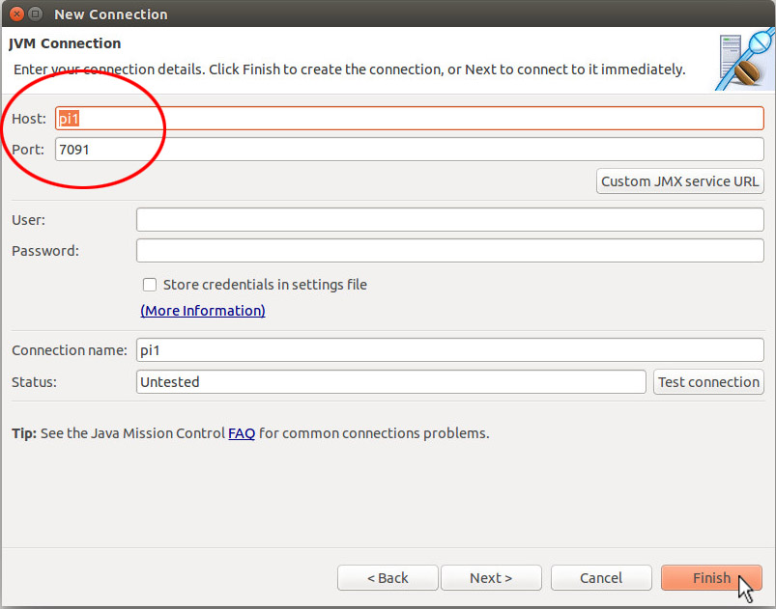Enable Store credentials in settings file
Screen dimensions: 776x609
click(x=150, y=285)
